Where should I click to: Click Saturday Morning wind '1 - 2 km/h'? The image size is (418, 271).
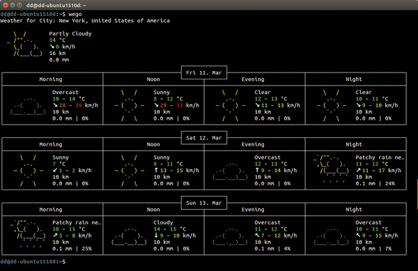[72, 171]
